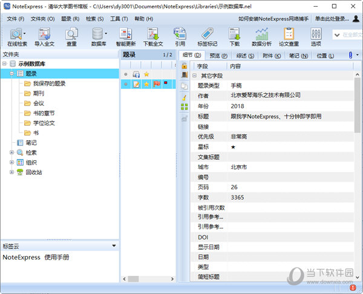Viewport: 363px width, 294px height.
Task: Open the 标签标记 tag marking tool
Action: (207, 37)
